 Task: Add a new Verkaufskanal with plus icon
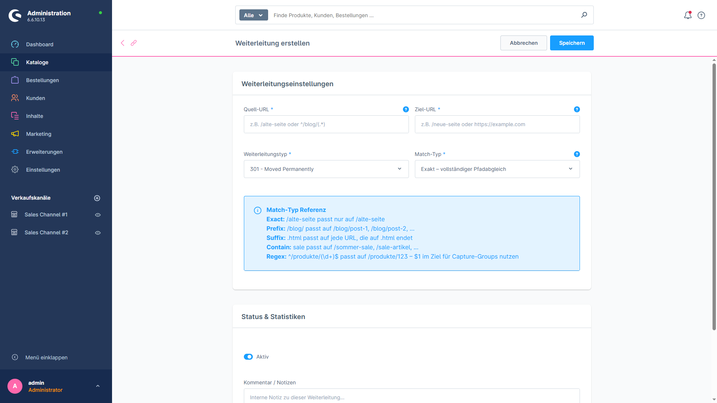point(97,198)
